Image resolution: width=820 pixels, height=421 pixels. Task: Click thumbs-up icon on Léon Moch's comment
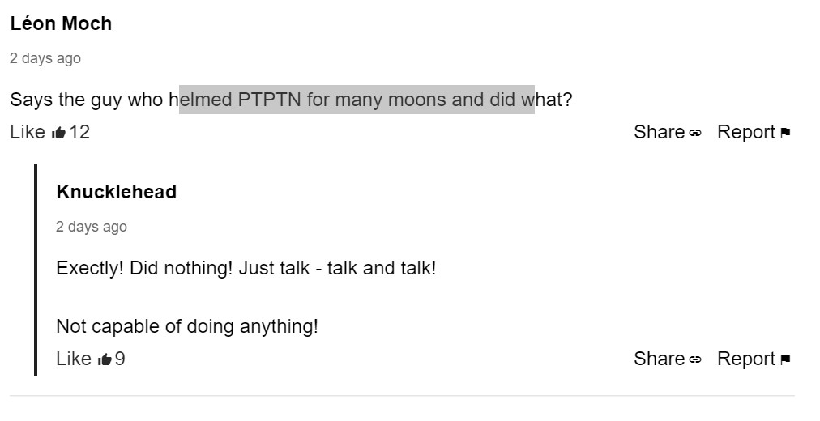click(58, 133)
